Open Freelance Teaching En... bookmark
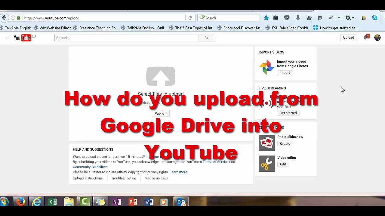 [x=96, y=28]
